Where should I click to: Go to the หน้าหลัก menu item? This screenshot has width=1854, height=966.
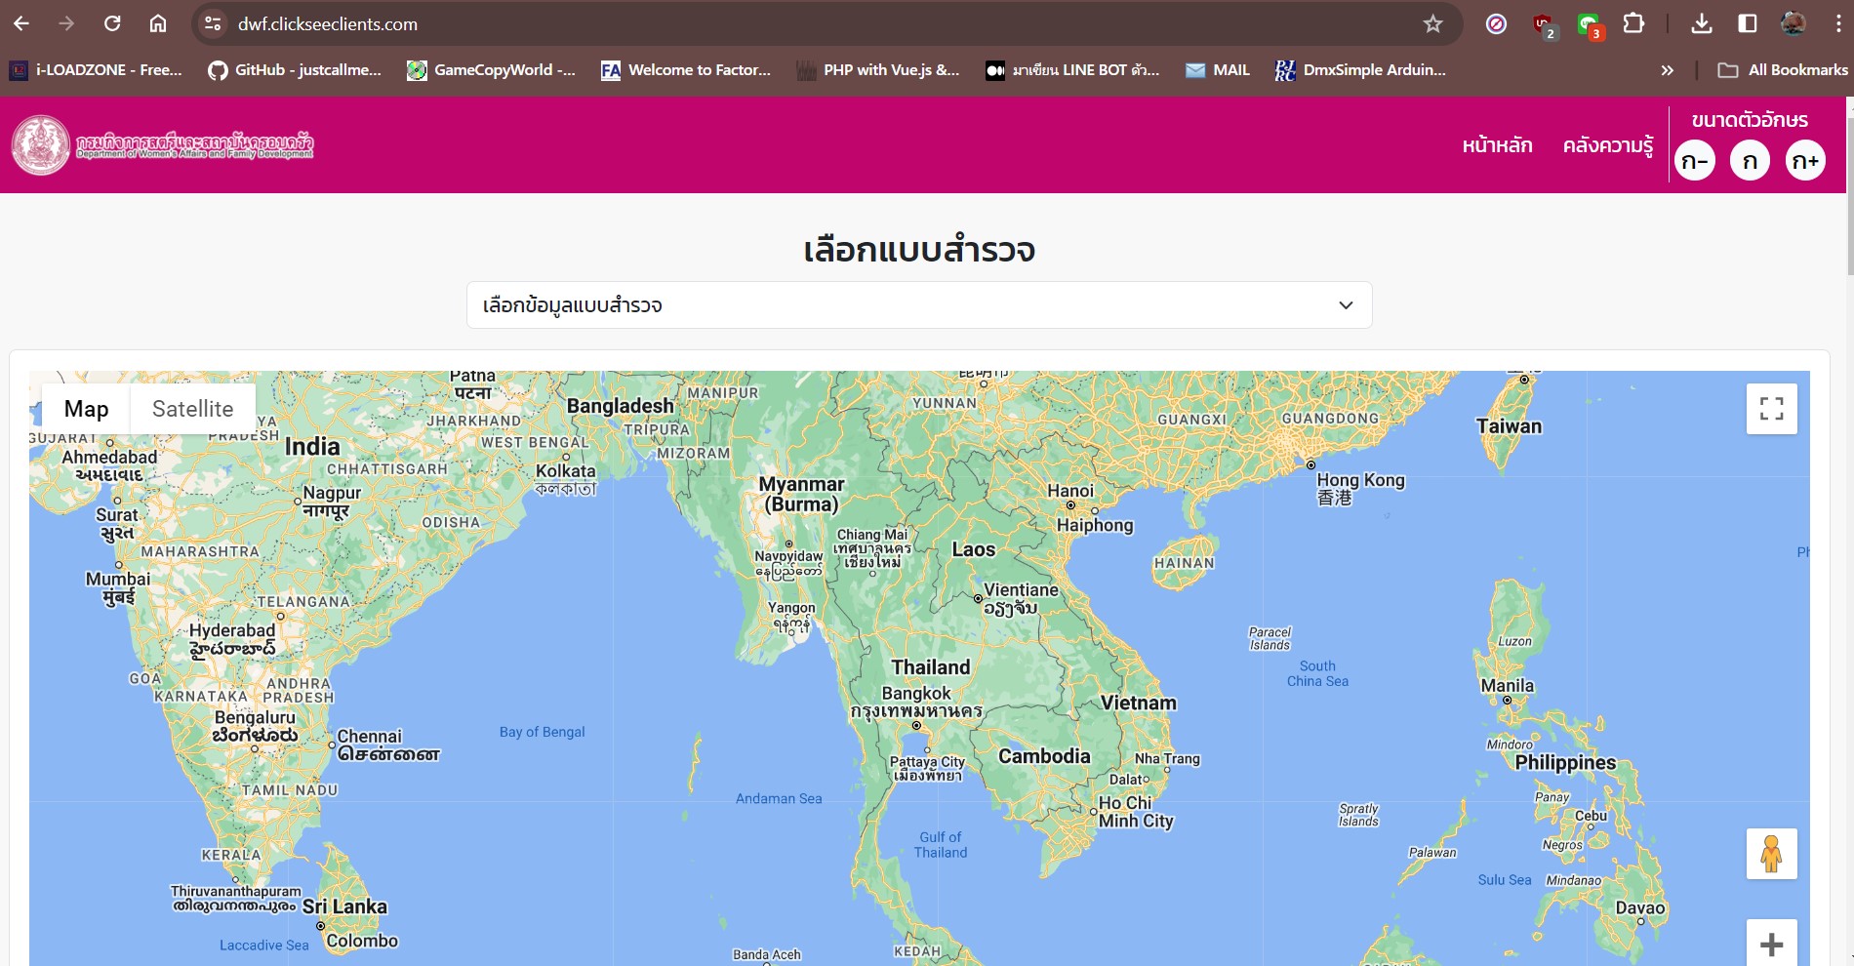(1497, 145)
